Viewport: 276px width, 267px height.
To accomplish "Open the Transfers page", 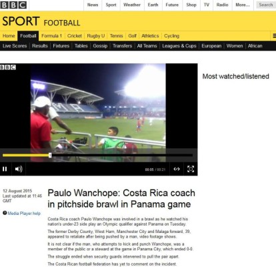I will tap(122, 46).
